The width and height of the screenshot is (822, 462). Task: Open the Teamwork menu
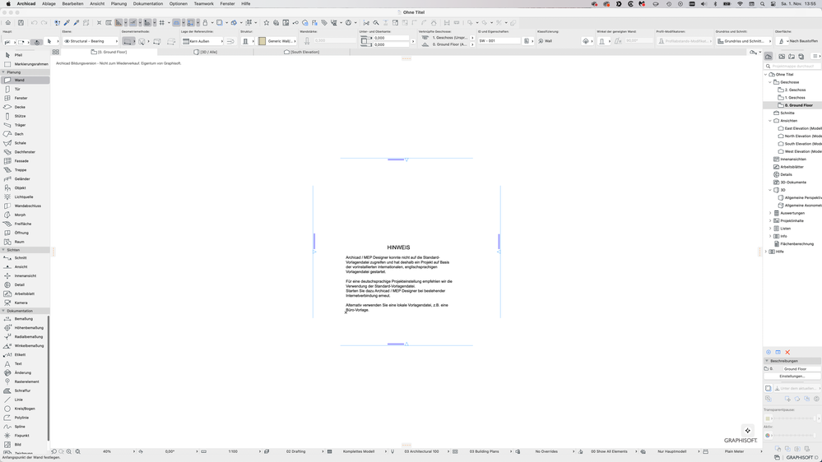(x=203, y=3)
